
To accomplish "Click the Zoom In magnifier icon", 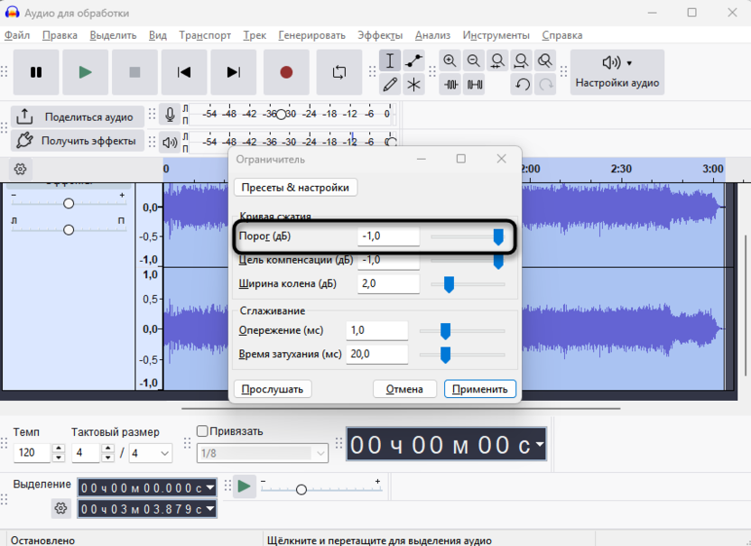I will [449, 60].
